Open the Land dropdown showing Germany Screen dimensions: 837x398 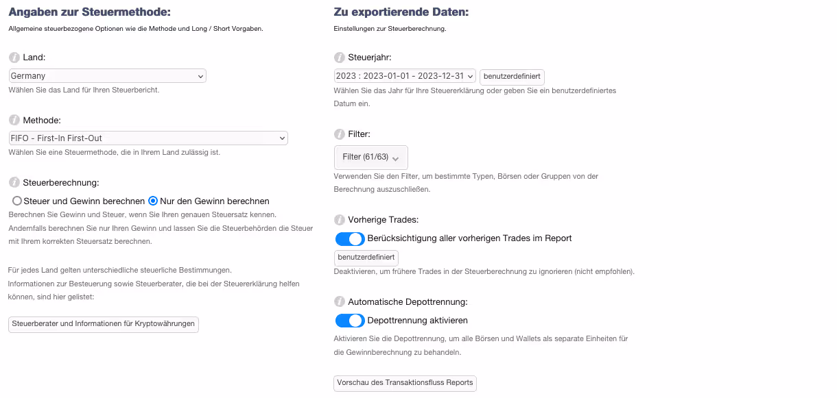click(107, 75)
